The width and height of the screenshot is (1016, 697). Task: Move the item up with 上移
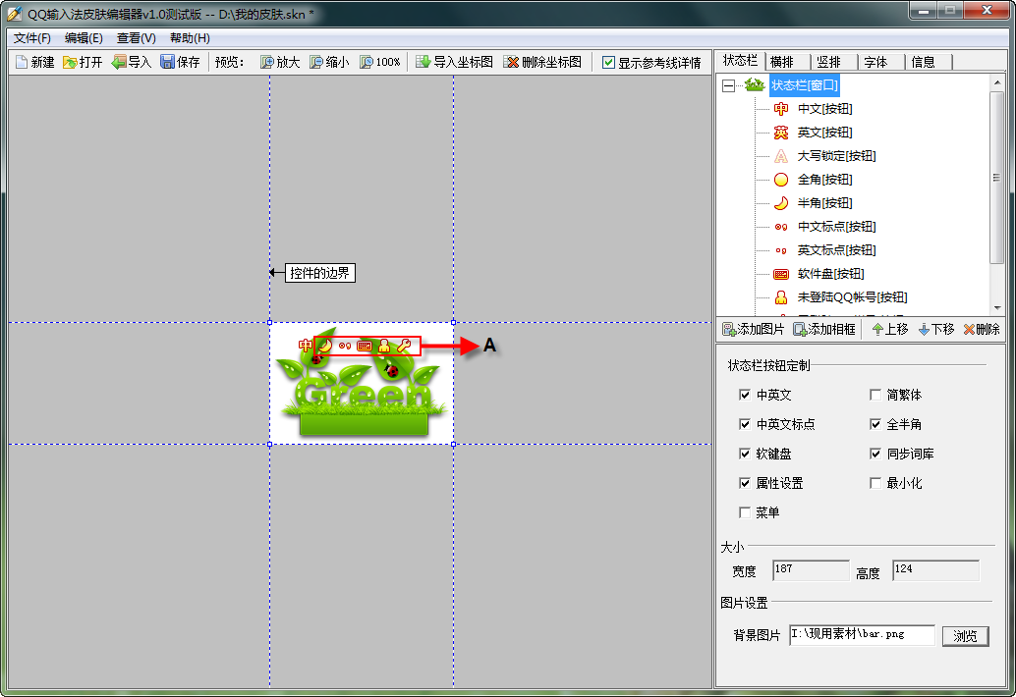coord(890,330)
